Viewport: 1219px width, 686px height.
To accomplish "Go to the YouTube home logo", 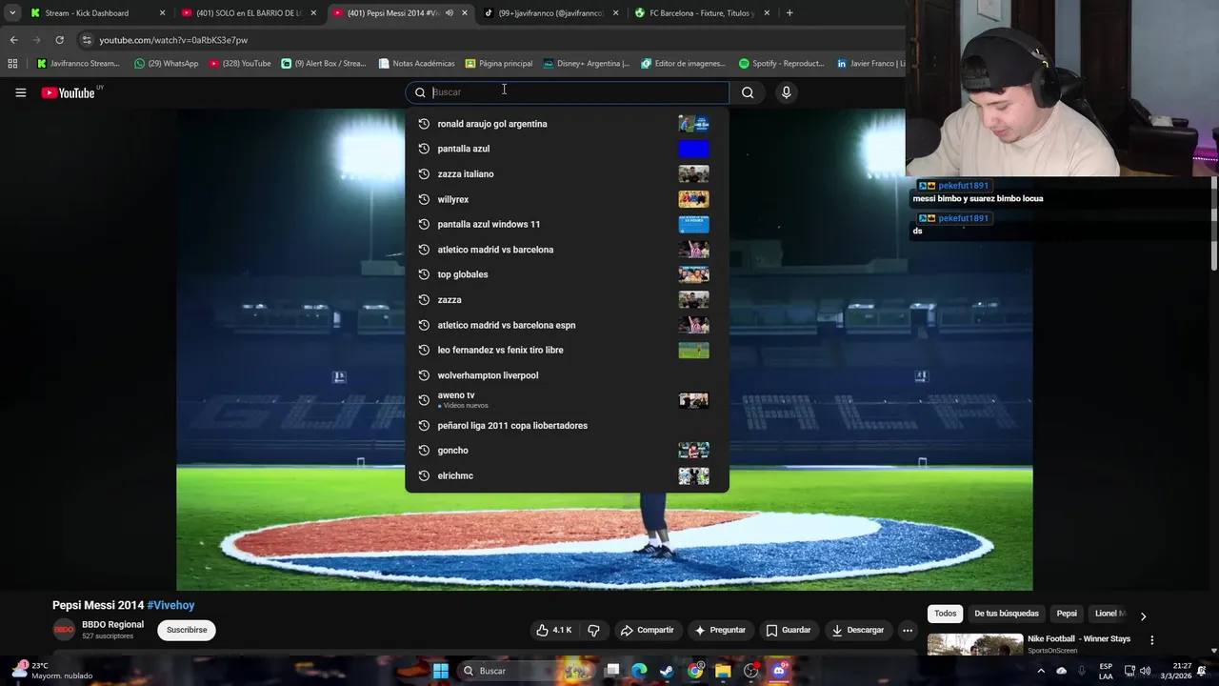I will point(69,92).
